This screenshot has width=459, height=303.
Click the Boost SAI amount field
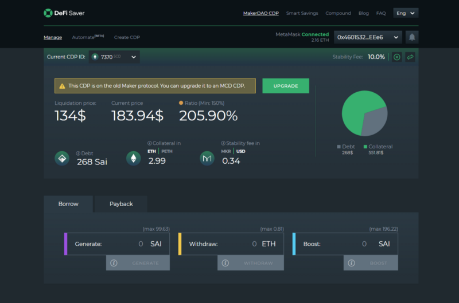pos(345,244)
